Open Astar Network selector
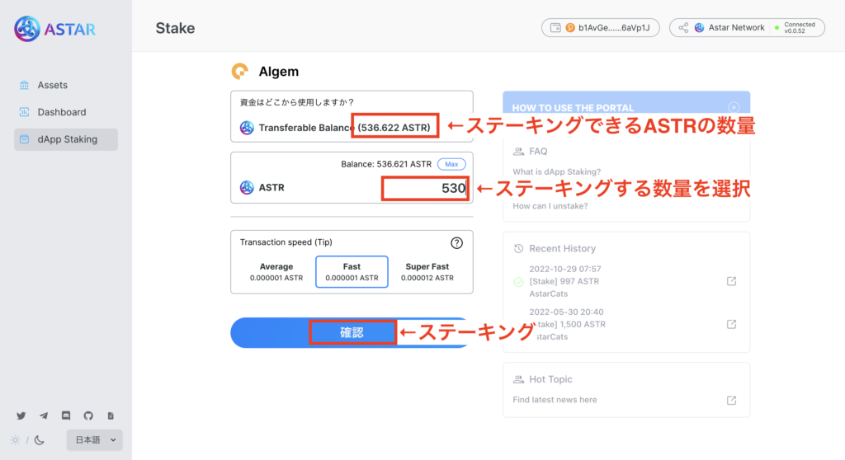This screenshot has width=845, height=460. (x=747, y=27)
